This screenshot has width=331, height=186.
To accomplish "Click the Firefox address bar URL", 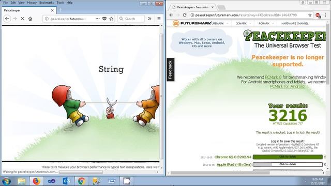I will 68,19.
